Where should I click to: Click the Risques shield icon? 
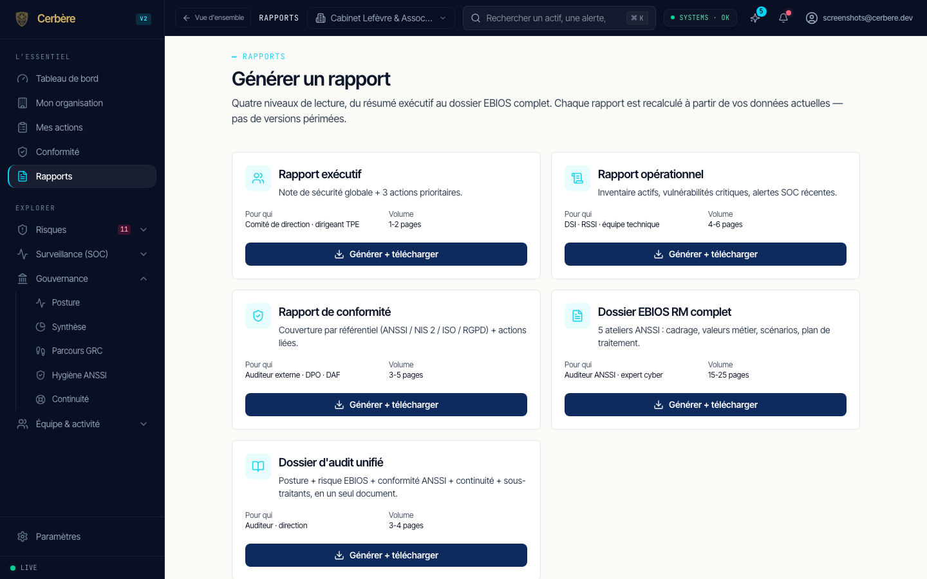23,230
